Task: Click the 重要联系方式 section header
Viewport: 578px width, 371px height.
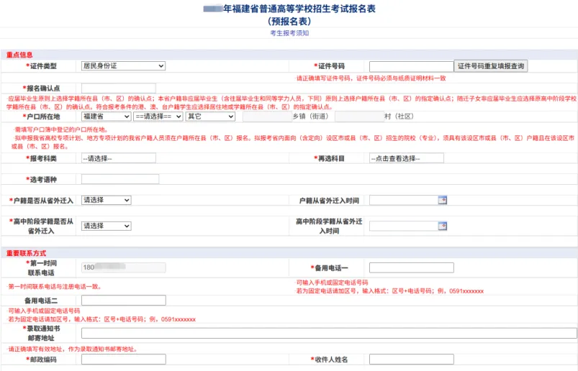Action: (26, 253)
